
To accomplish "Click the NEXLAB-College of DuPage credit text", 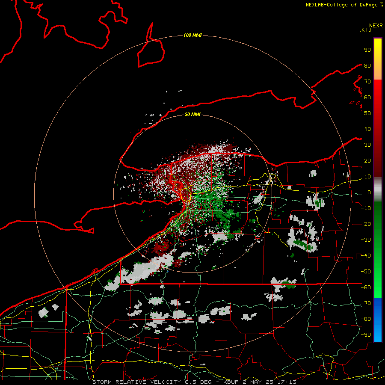I will [342, 5].
